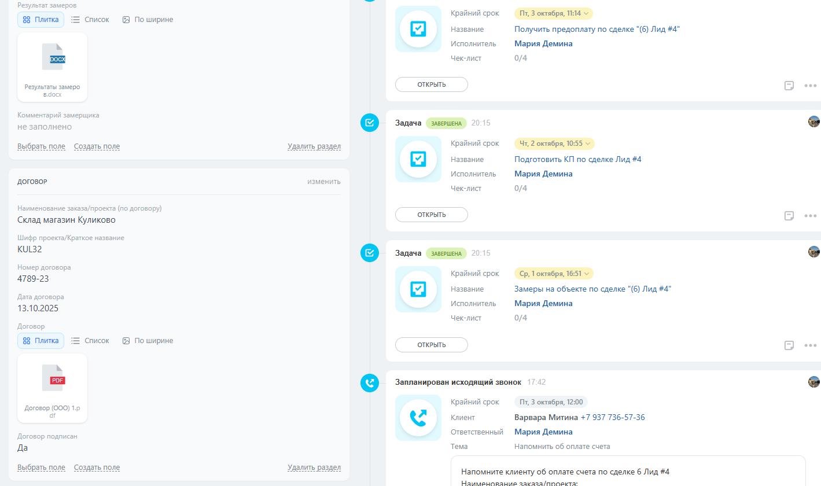The image size is (821, 486).
Task: Open task link 'Замеры на объекте по сделке'
Action: 593,289
